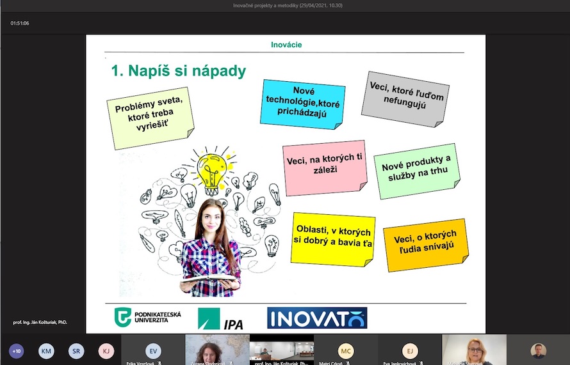Click the INOVATO logo on slide
This screenshot has width=570, height=365.
point(317,318)
